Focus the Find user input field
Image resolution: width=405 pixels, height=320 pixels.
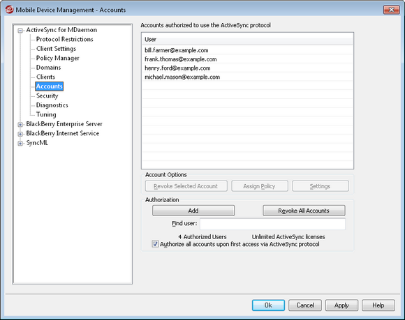pos(272,224)
